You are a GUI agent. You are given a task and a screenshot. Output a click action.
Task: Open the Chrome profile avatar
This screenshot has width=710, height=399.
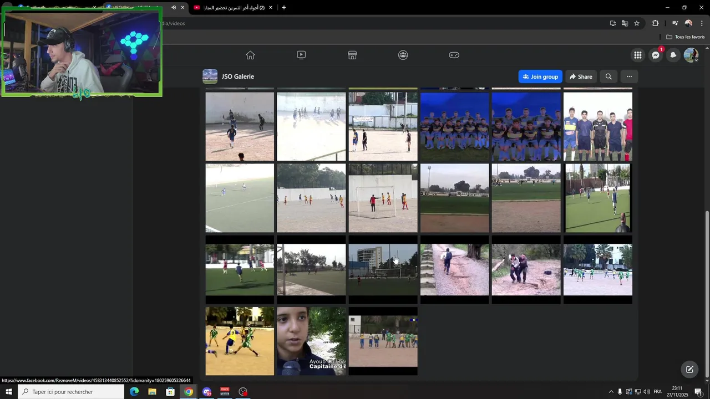click(x=688, y=23)
